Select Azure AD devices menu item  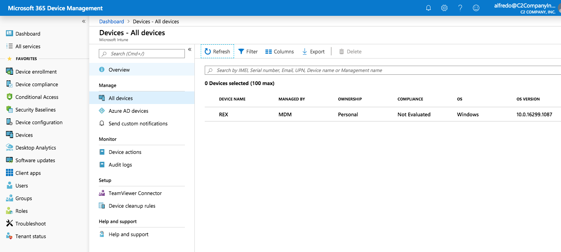(x=128, y=111)
